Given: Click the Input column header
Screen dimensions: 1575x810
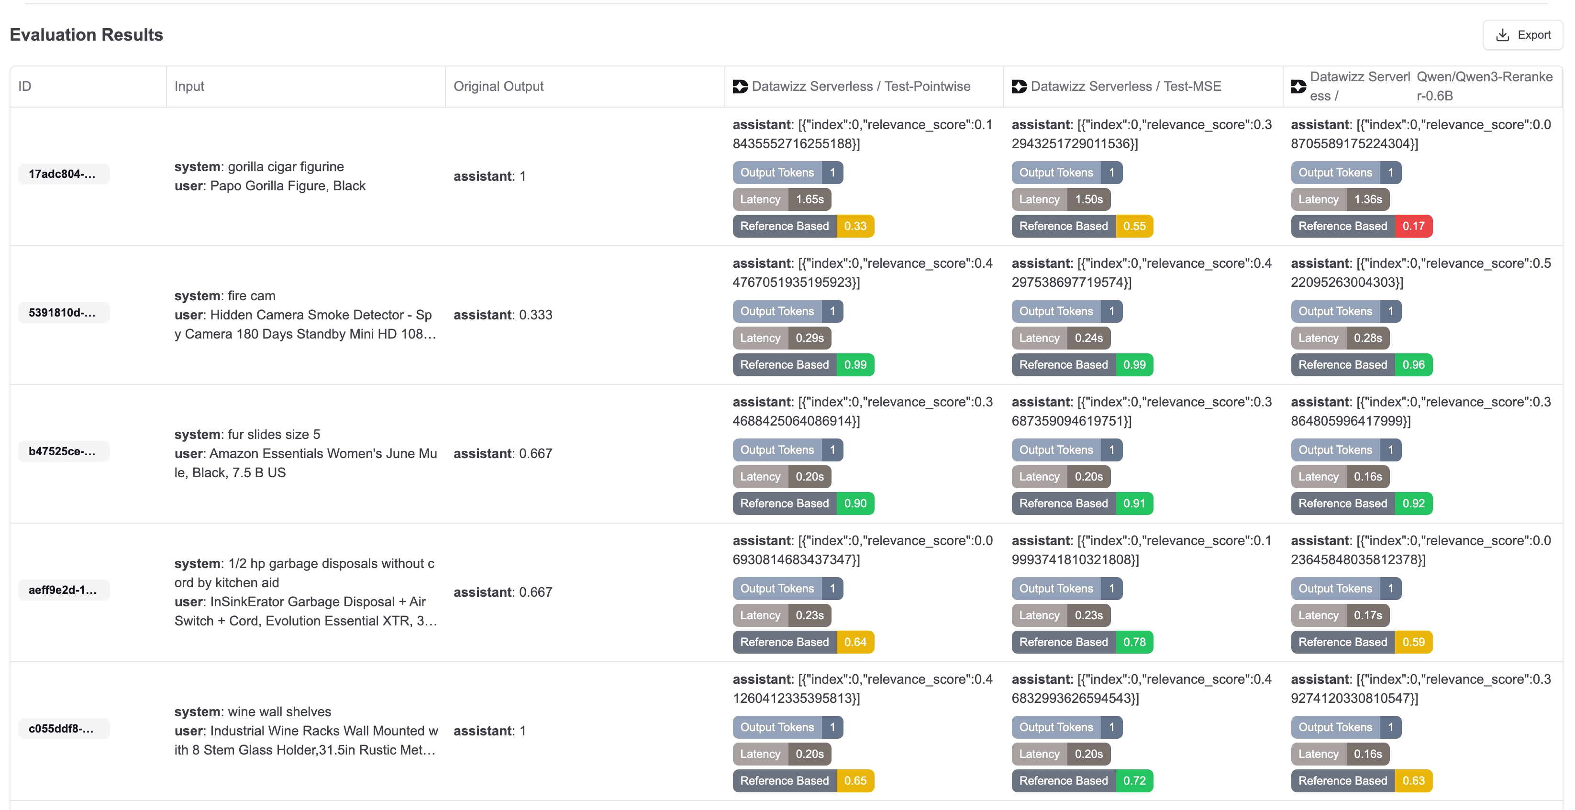Looking at the screenshot, I should tap(189, 87).
